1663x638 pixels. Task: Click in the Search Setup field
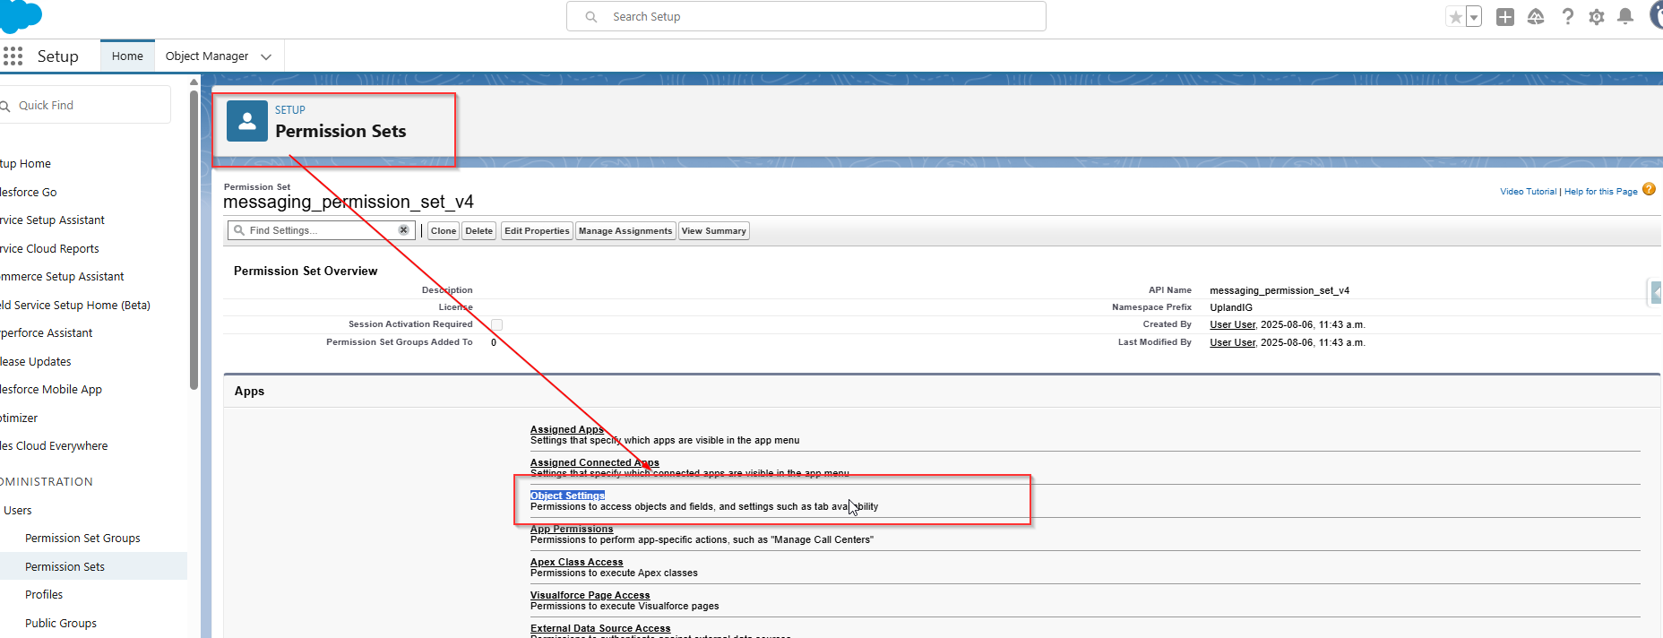click(x=806, y=17)
